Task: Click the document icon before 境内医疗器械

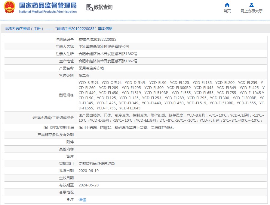Action: (x=6, y=29)
